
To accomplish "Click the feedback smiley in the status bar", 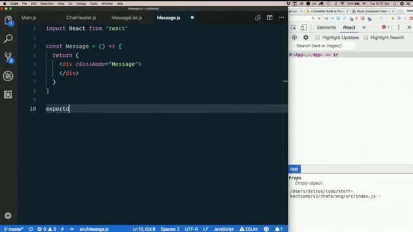I will pos(267,229).
